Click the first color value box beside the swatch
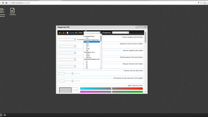 [x=75, y=88]
